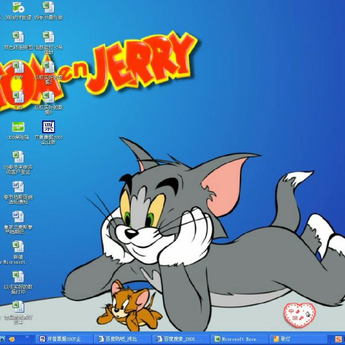Launch the 开普票据2007企业版 shortcut
The width and height of the screenshot is (345, 345).
click(49, 127)
